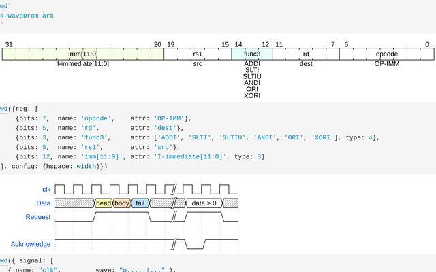Click the SLTIU label under func3
This screenshot has height=272, width=436.
[252, 76]
